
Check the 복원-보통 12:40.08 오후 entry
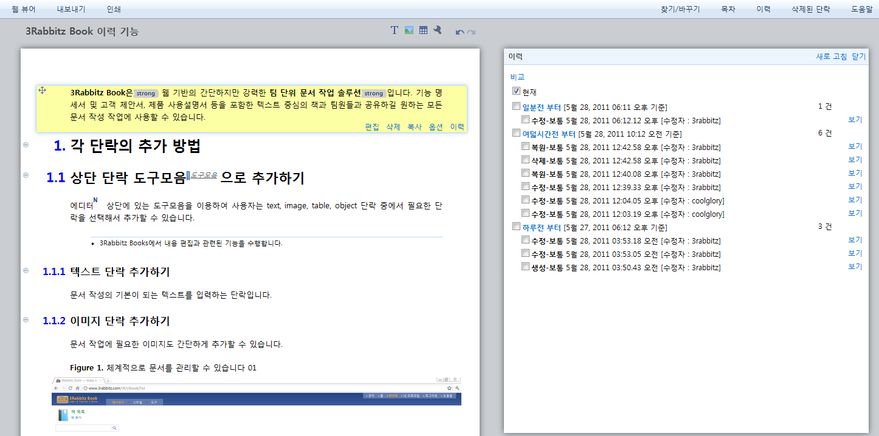pyautogui.click(x=526, y=173)
